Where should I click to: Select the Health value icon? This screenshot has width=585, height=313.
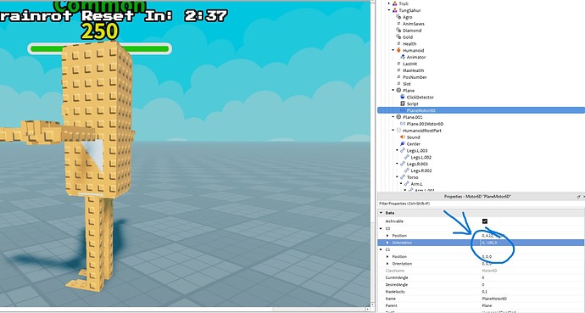point(398,44)
